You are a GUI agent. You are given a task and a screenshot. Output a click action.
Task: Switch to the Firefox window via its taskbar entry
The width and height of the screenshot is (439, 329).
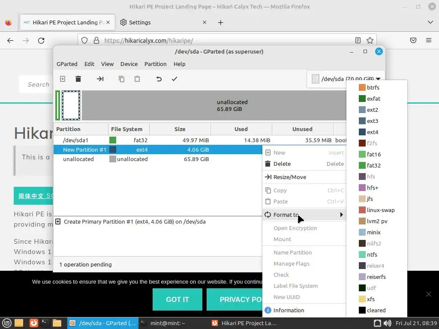pos(244,323)
